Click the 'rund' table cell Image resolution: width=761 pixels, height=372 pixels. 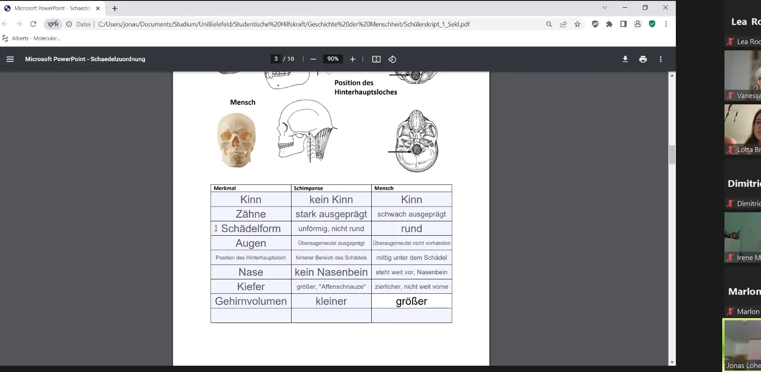[412, 229]
